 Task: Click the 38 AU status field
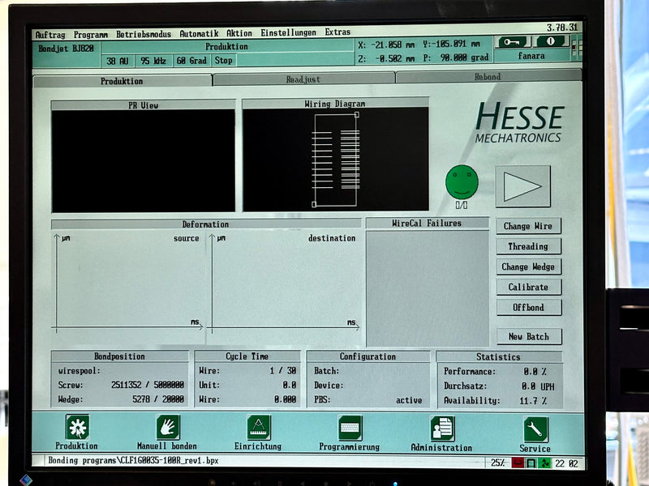point(118,61)
